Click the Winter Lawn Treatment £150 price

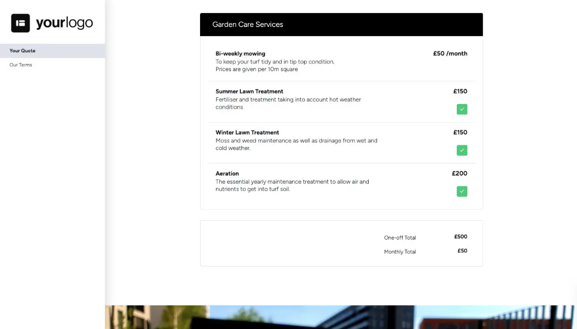click(460, 132)
